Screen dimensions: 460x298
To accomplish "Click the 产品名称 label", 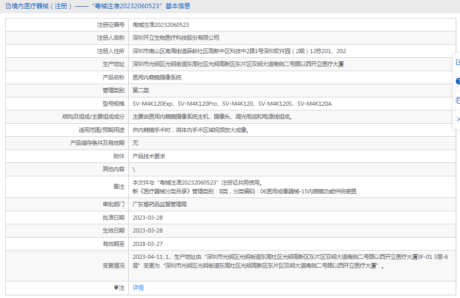I will click(113, 77).
